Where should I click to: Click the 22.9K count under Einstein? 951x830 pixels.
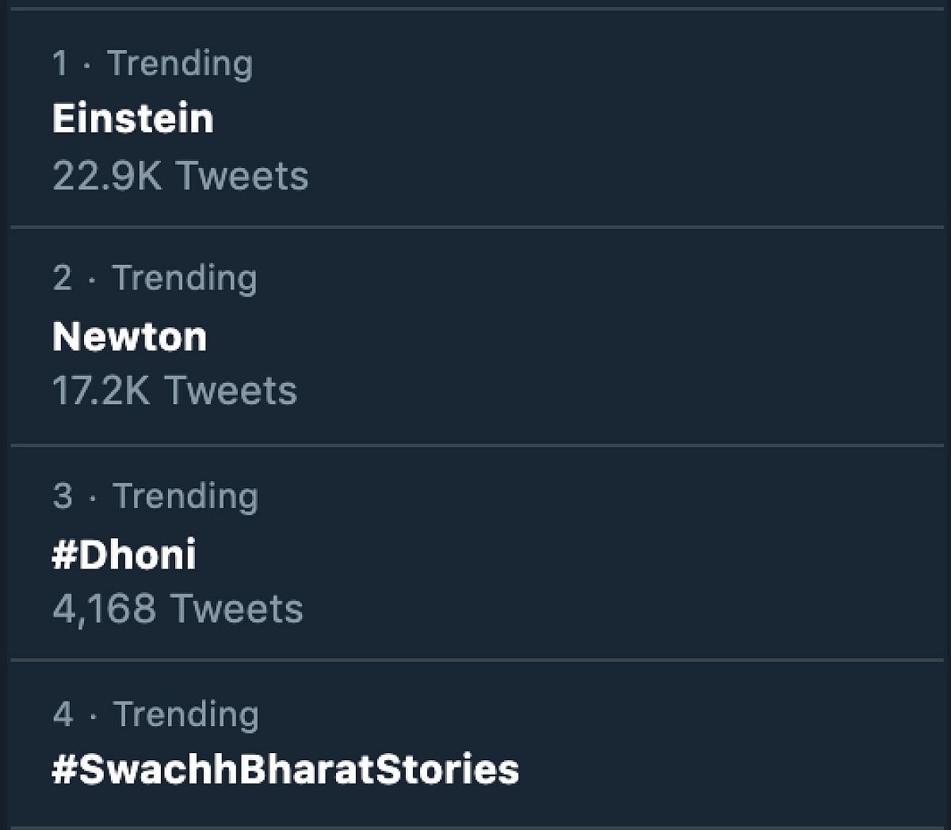click(x=107, y=175)
